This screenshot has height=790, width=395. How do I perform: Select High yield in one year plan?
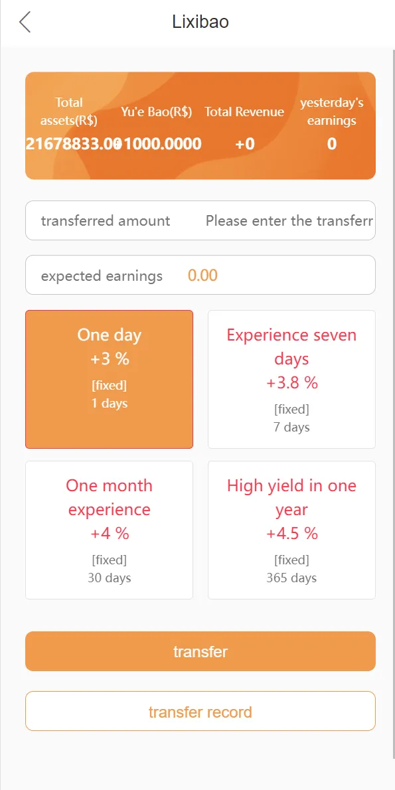point(291,530)
